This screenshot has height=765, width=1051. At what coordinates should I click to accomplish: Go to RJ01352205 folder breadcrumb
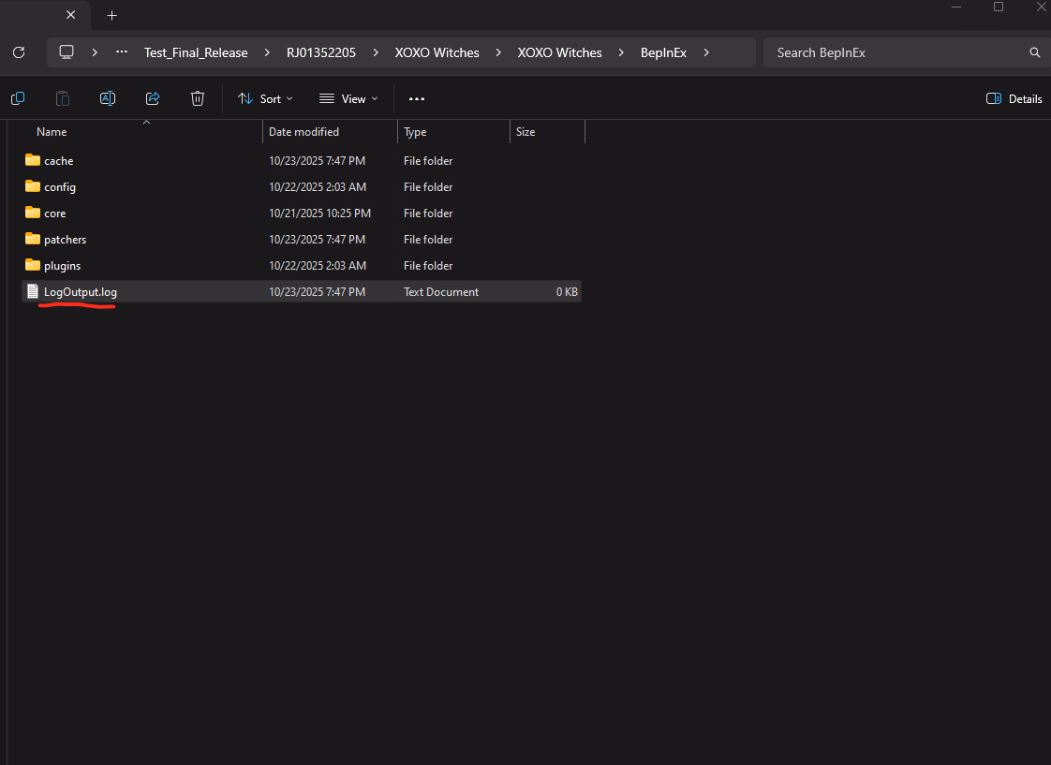point(321,52)
